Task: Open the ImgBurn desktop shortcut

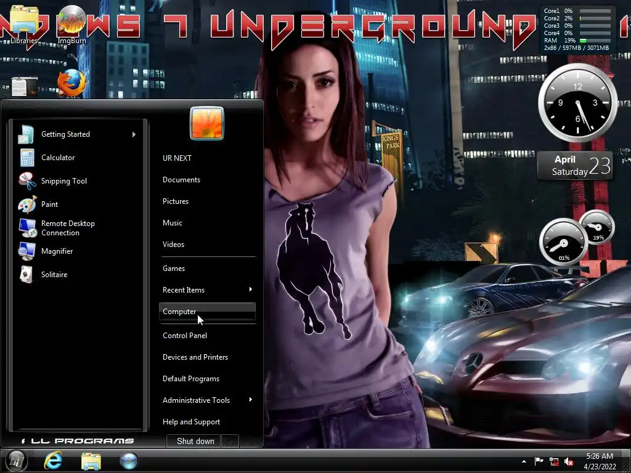Action: pos(71,23)
